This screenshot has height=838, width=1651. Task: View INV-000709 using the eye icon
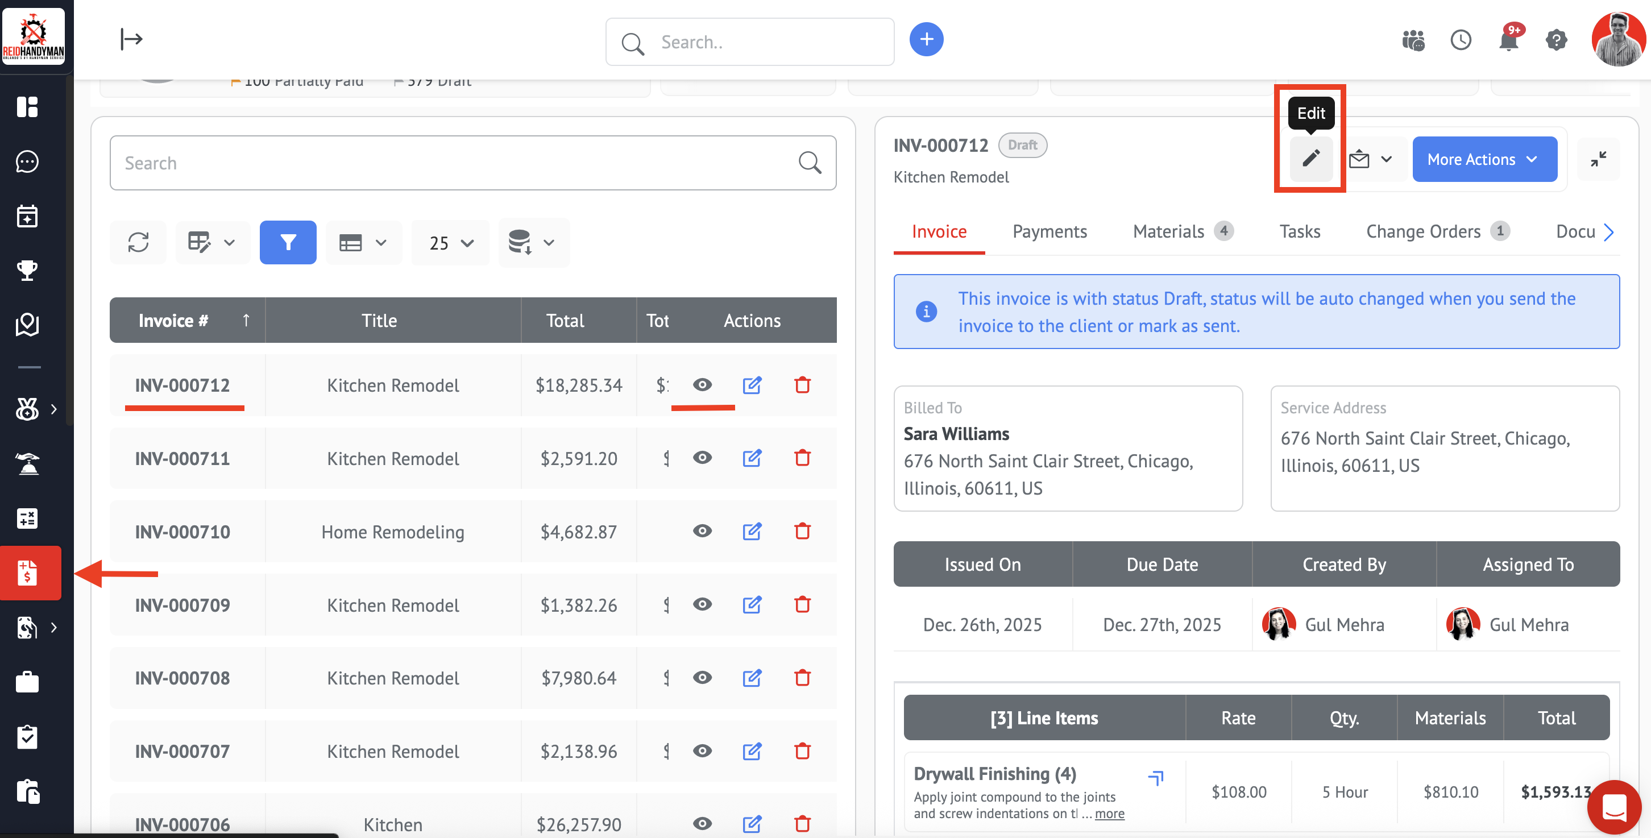click(703, 604)
